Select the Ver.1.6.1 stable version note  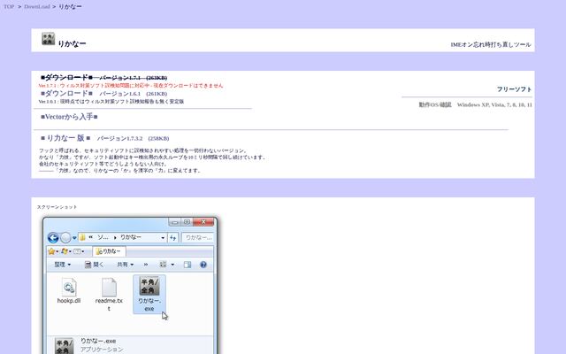[x=111, y=102]
